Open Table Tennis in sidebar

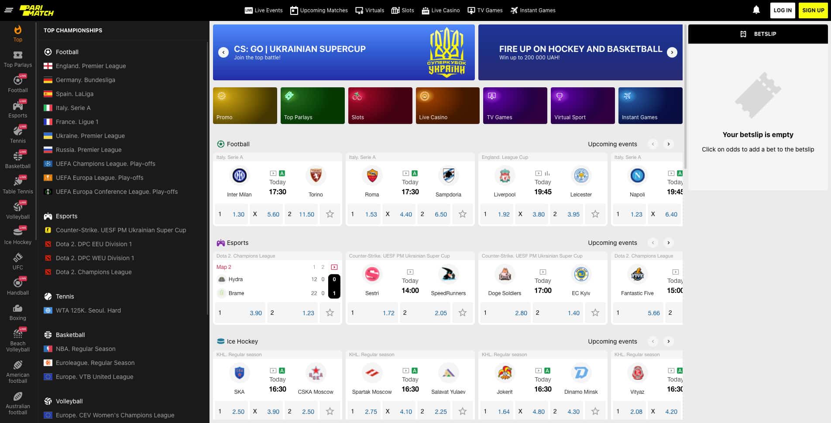coord(18,186)
